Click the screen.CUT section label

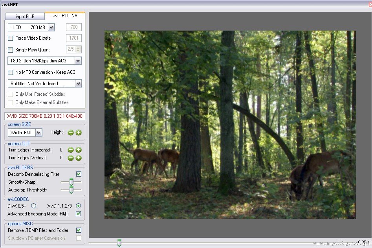click(x=19, y=144)
